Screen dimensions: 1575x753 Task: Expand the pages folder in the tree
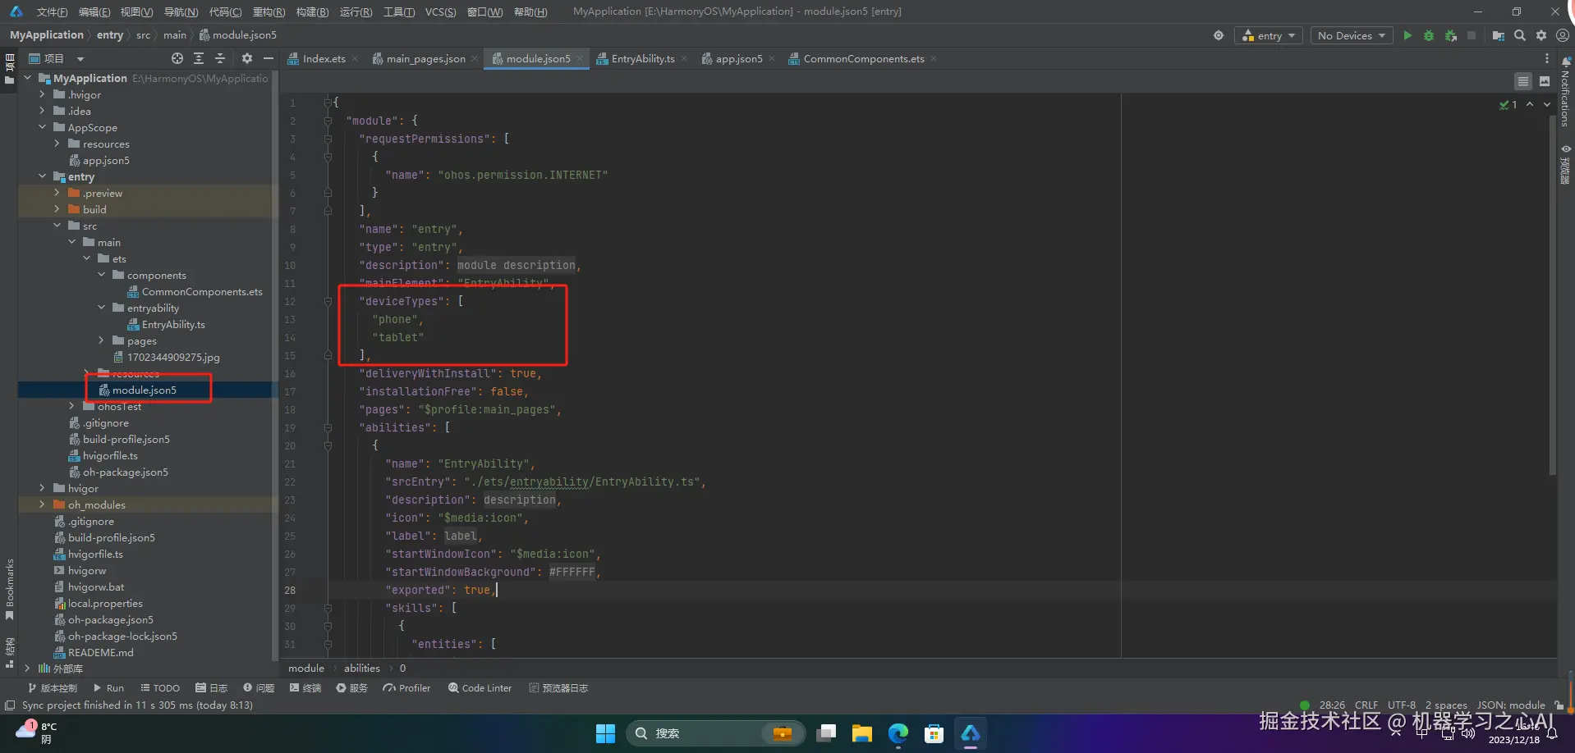101,340
